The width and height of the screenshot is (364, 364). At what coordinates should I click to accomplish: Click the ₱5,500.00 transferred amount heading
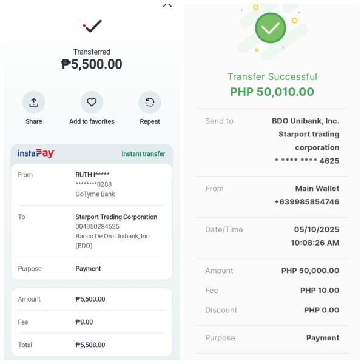[x=92, y=64]
